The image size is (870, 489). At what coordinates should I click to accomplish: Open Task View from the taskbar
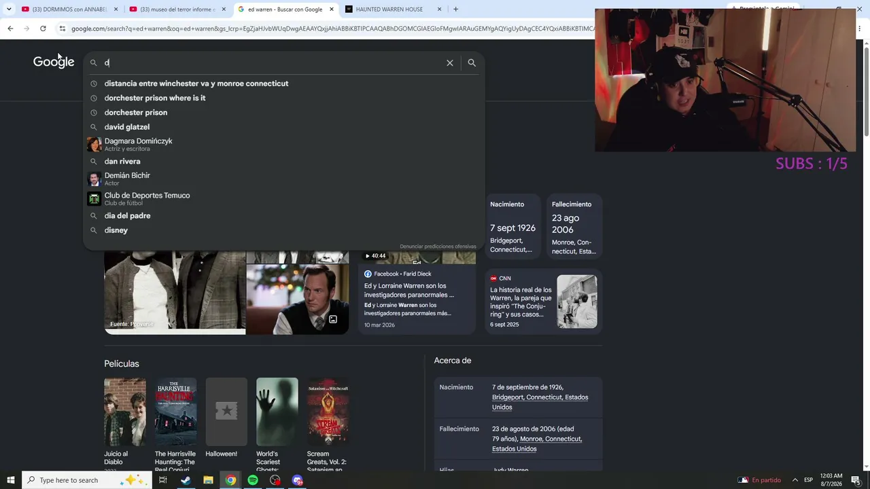click(163, 480)
